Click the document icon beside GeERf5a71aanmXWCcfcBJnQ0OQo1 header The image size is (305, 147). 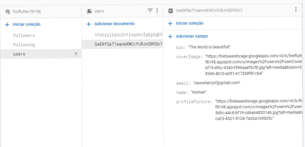[x=171, y=10]
